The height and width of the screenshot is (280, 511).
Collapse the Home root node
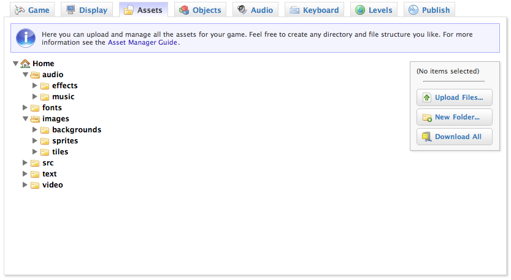coord(15,64)
